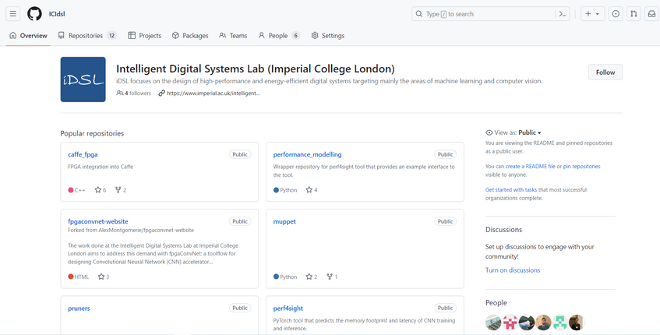The height and width of the screenshot is (335, 660).
Task: Click the Follow button
Action: tap(605, 72)
